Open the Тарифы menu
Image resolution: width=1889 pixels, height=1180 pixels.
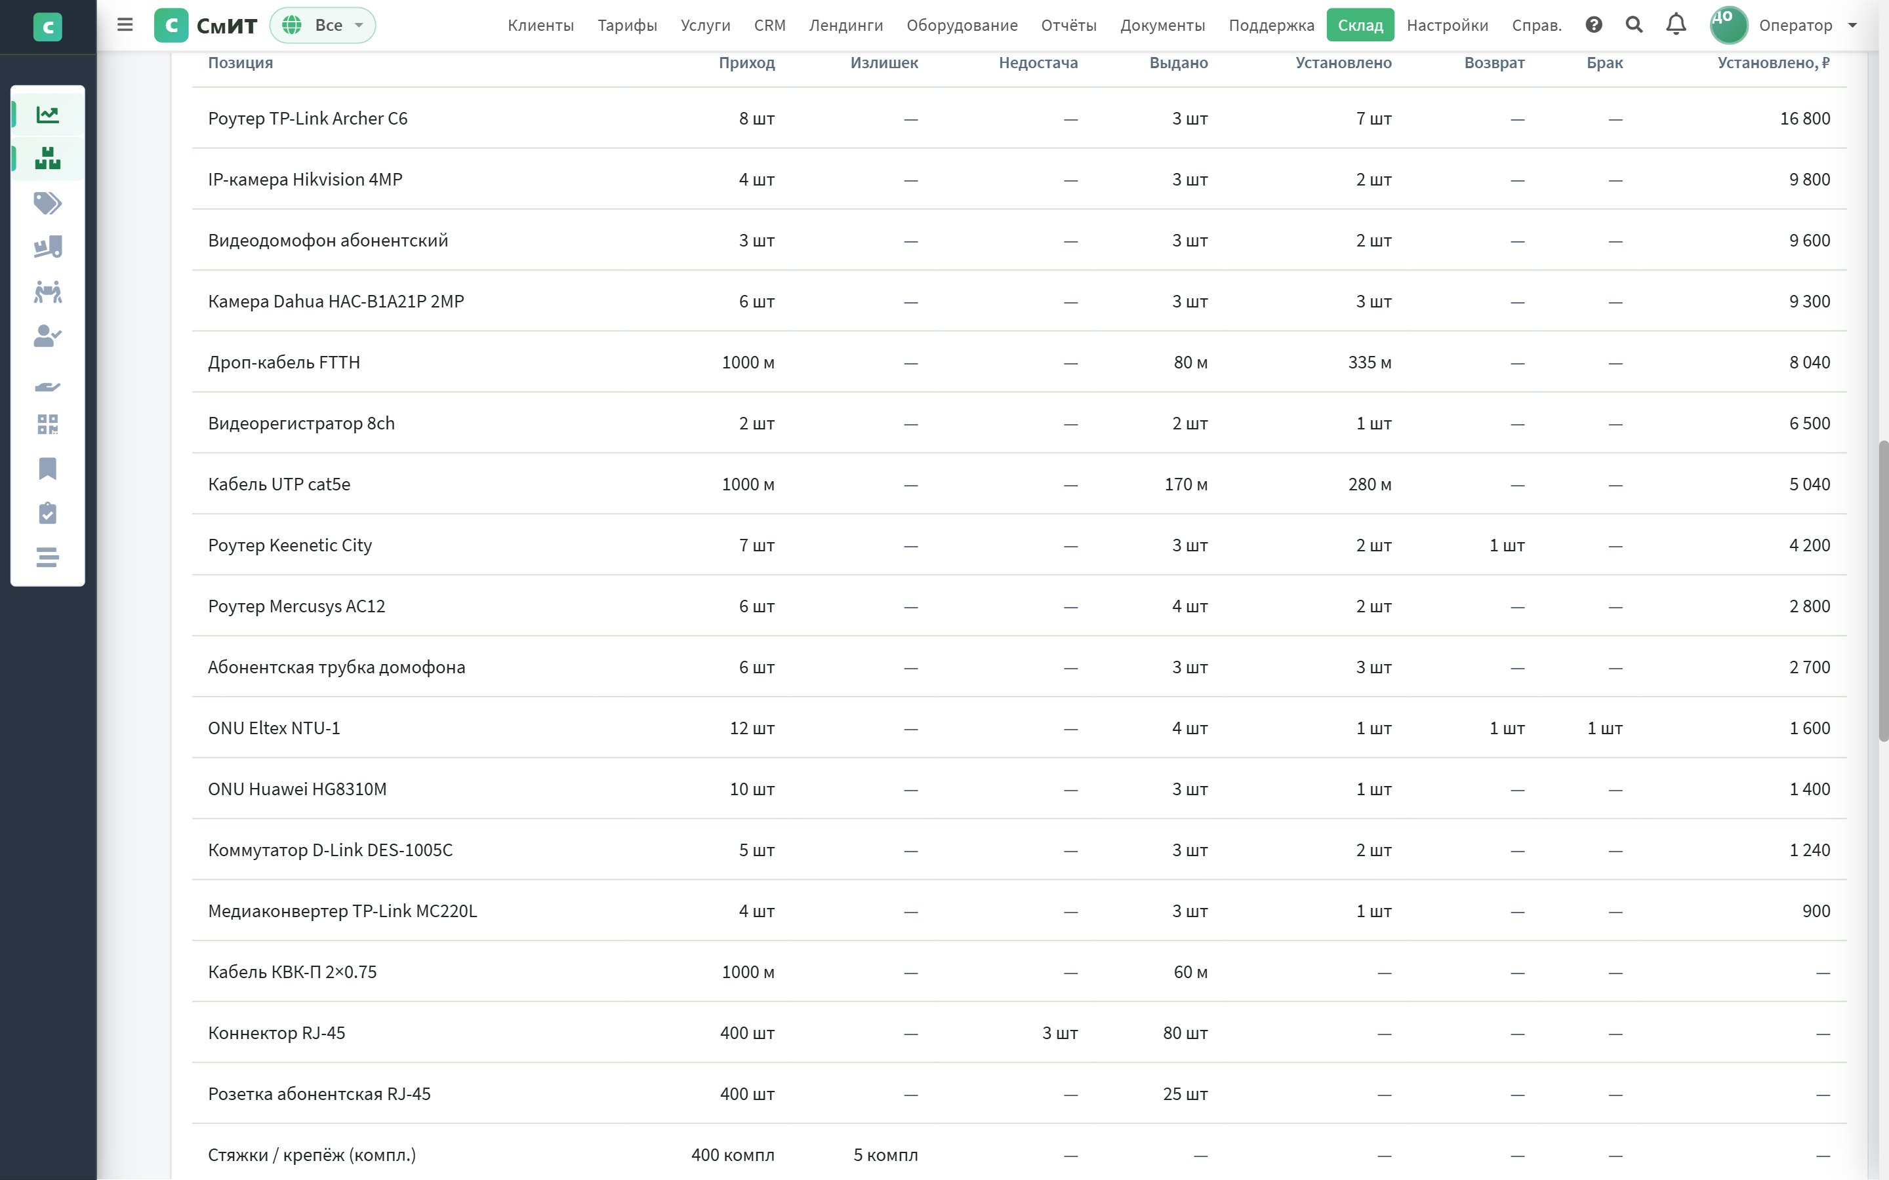point(628,26)
